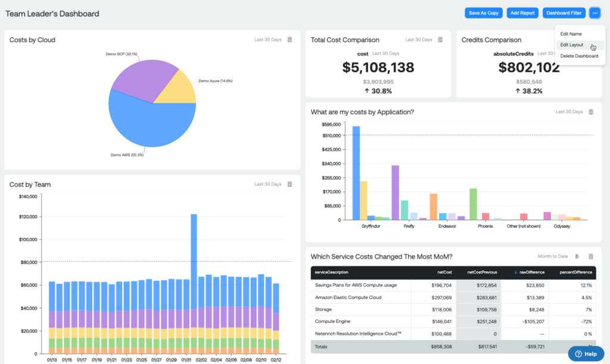610x364 pixels.
Task: Open the Help widget
Action: point(586,354)
